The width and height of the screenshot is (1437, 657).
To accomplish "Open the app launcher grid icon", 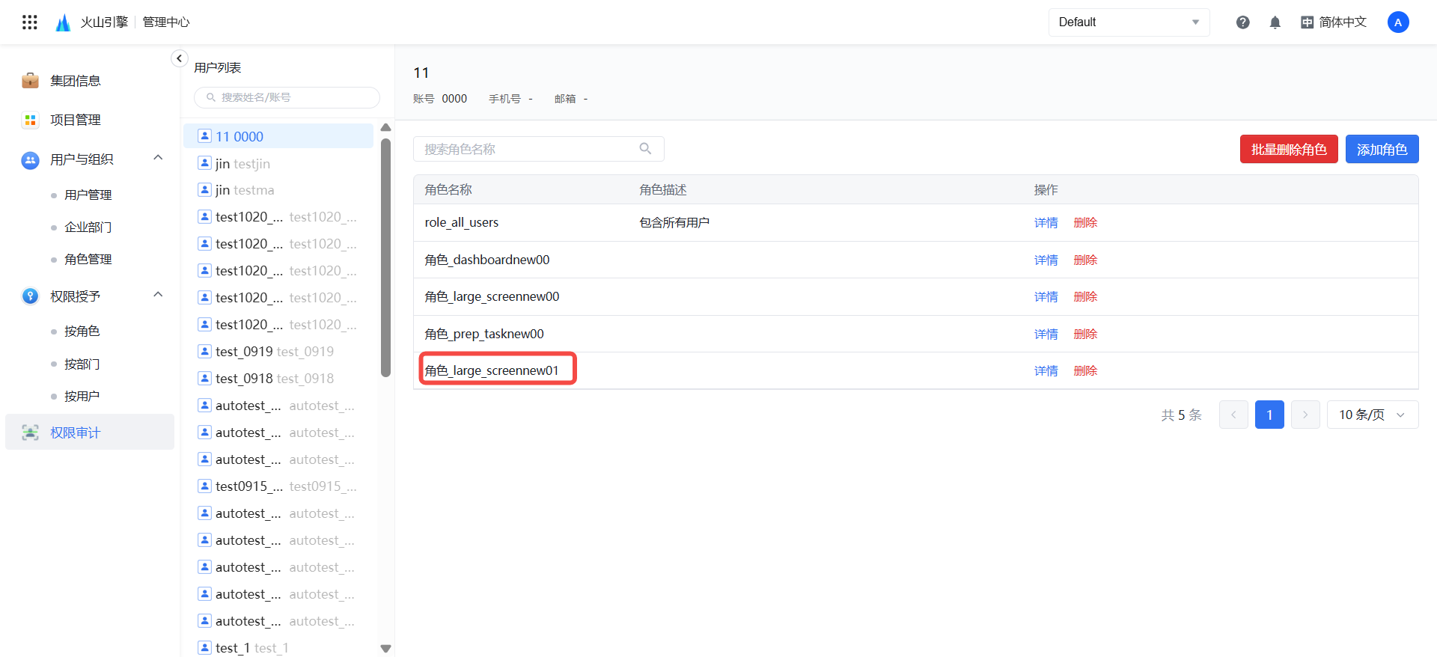I will 30,22.
